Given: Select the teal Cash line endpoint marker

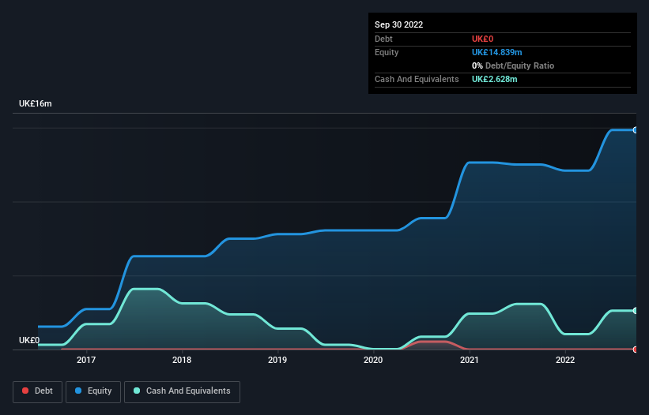Looking at the screenshot, I should point(636,311).
